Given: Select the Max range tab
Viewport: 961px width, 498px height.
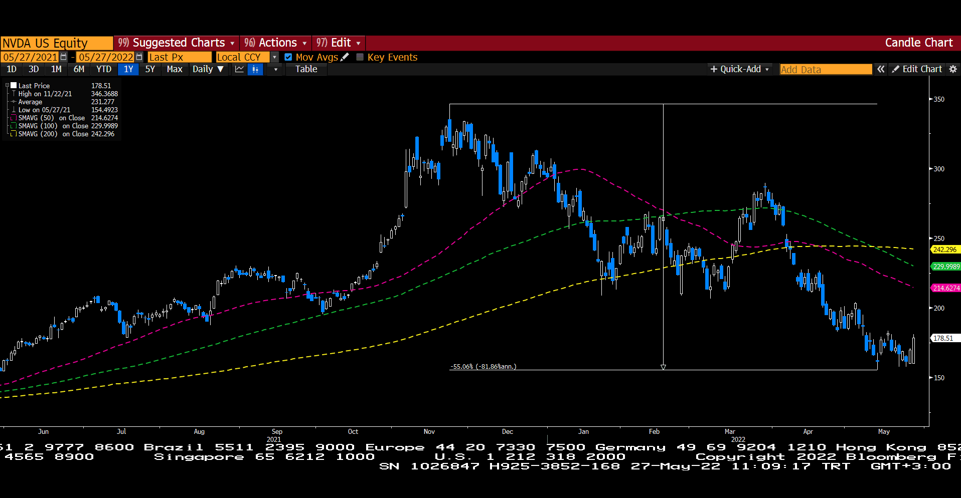Looking at the screenshot, I should 175,69.
